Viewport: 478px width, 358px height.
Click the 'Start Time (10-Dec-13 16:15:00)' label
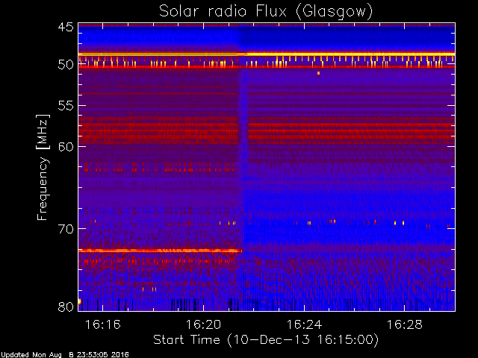point(266,339)
